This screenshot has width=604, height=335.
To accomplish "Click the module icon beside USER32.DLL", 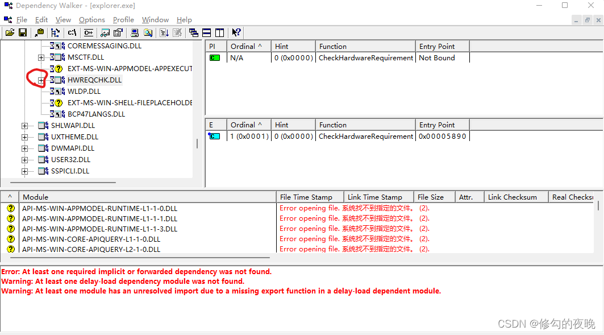I will (x=44, y=160).
